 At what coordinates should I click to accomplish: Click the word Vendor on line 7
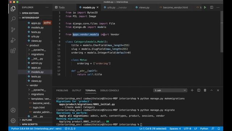(115, 35)
